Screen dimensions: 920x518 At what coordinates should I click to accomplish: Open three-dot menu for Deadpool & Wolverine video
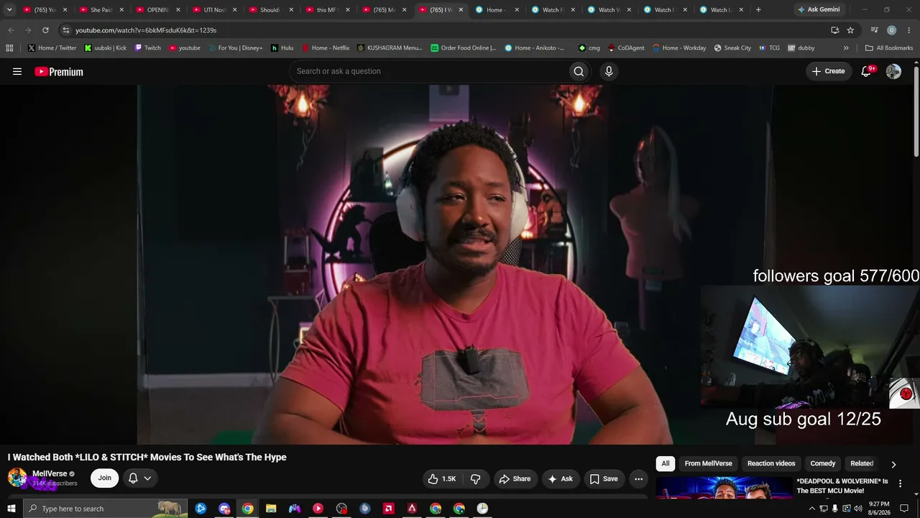(x=900, y=483)
